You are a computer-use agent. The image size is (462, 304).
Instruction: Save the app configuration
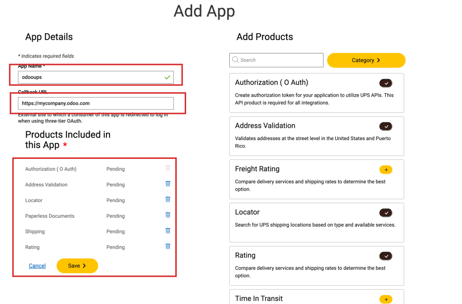(77, 265)
